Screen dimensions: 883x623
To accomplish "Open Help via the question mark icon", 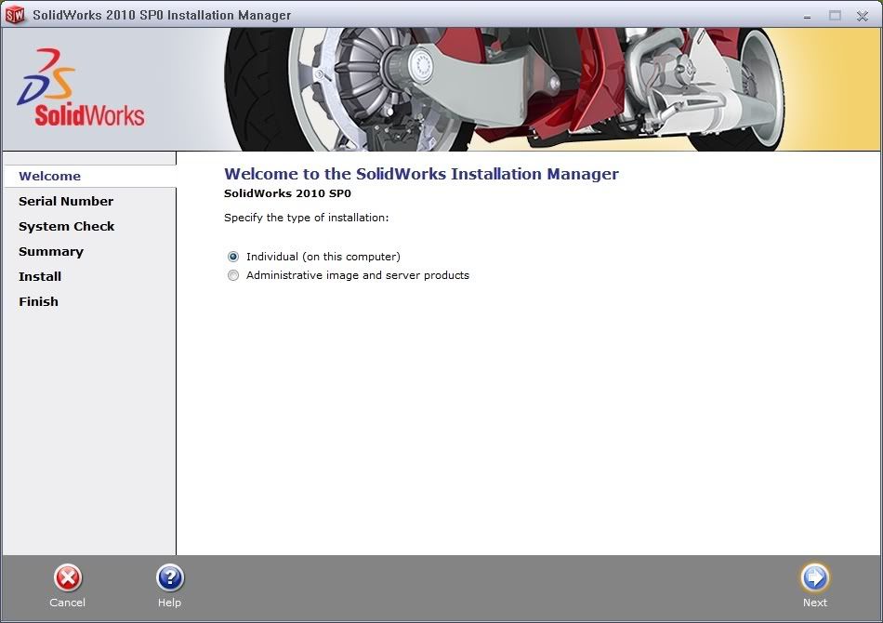I will tap(170, 578).
